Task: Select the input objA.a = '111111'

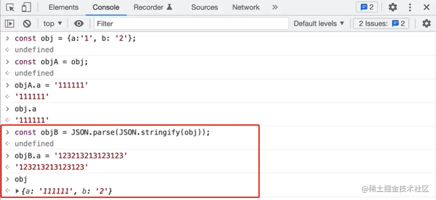Action: (x=51, y=85)
